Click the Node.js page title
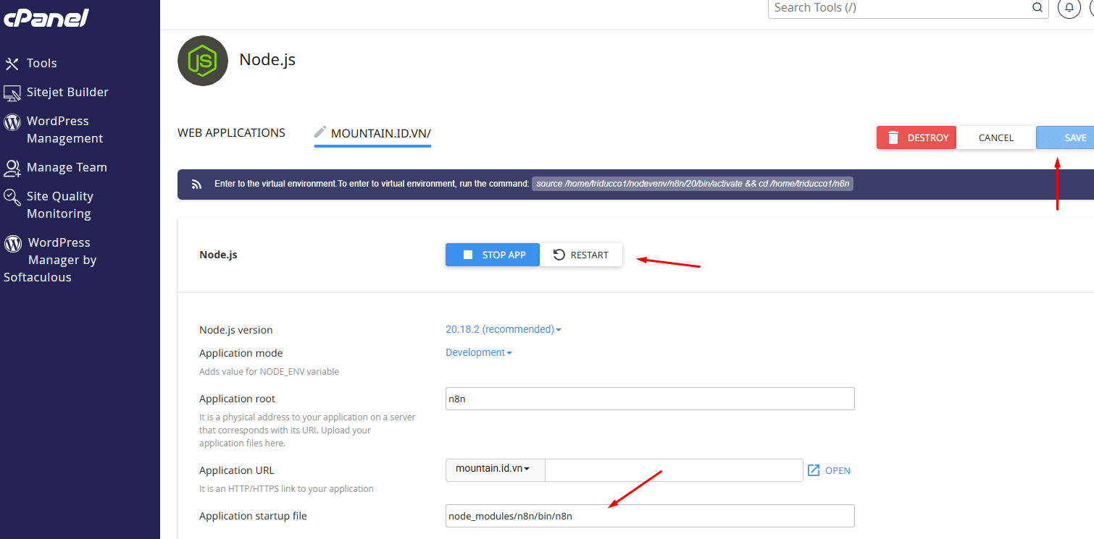 [x=267, y=59]
